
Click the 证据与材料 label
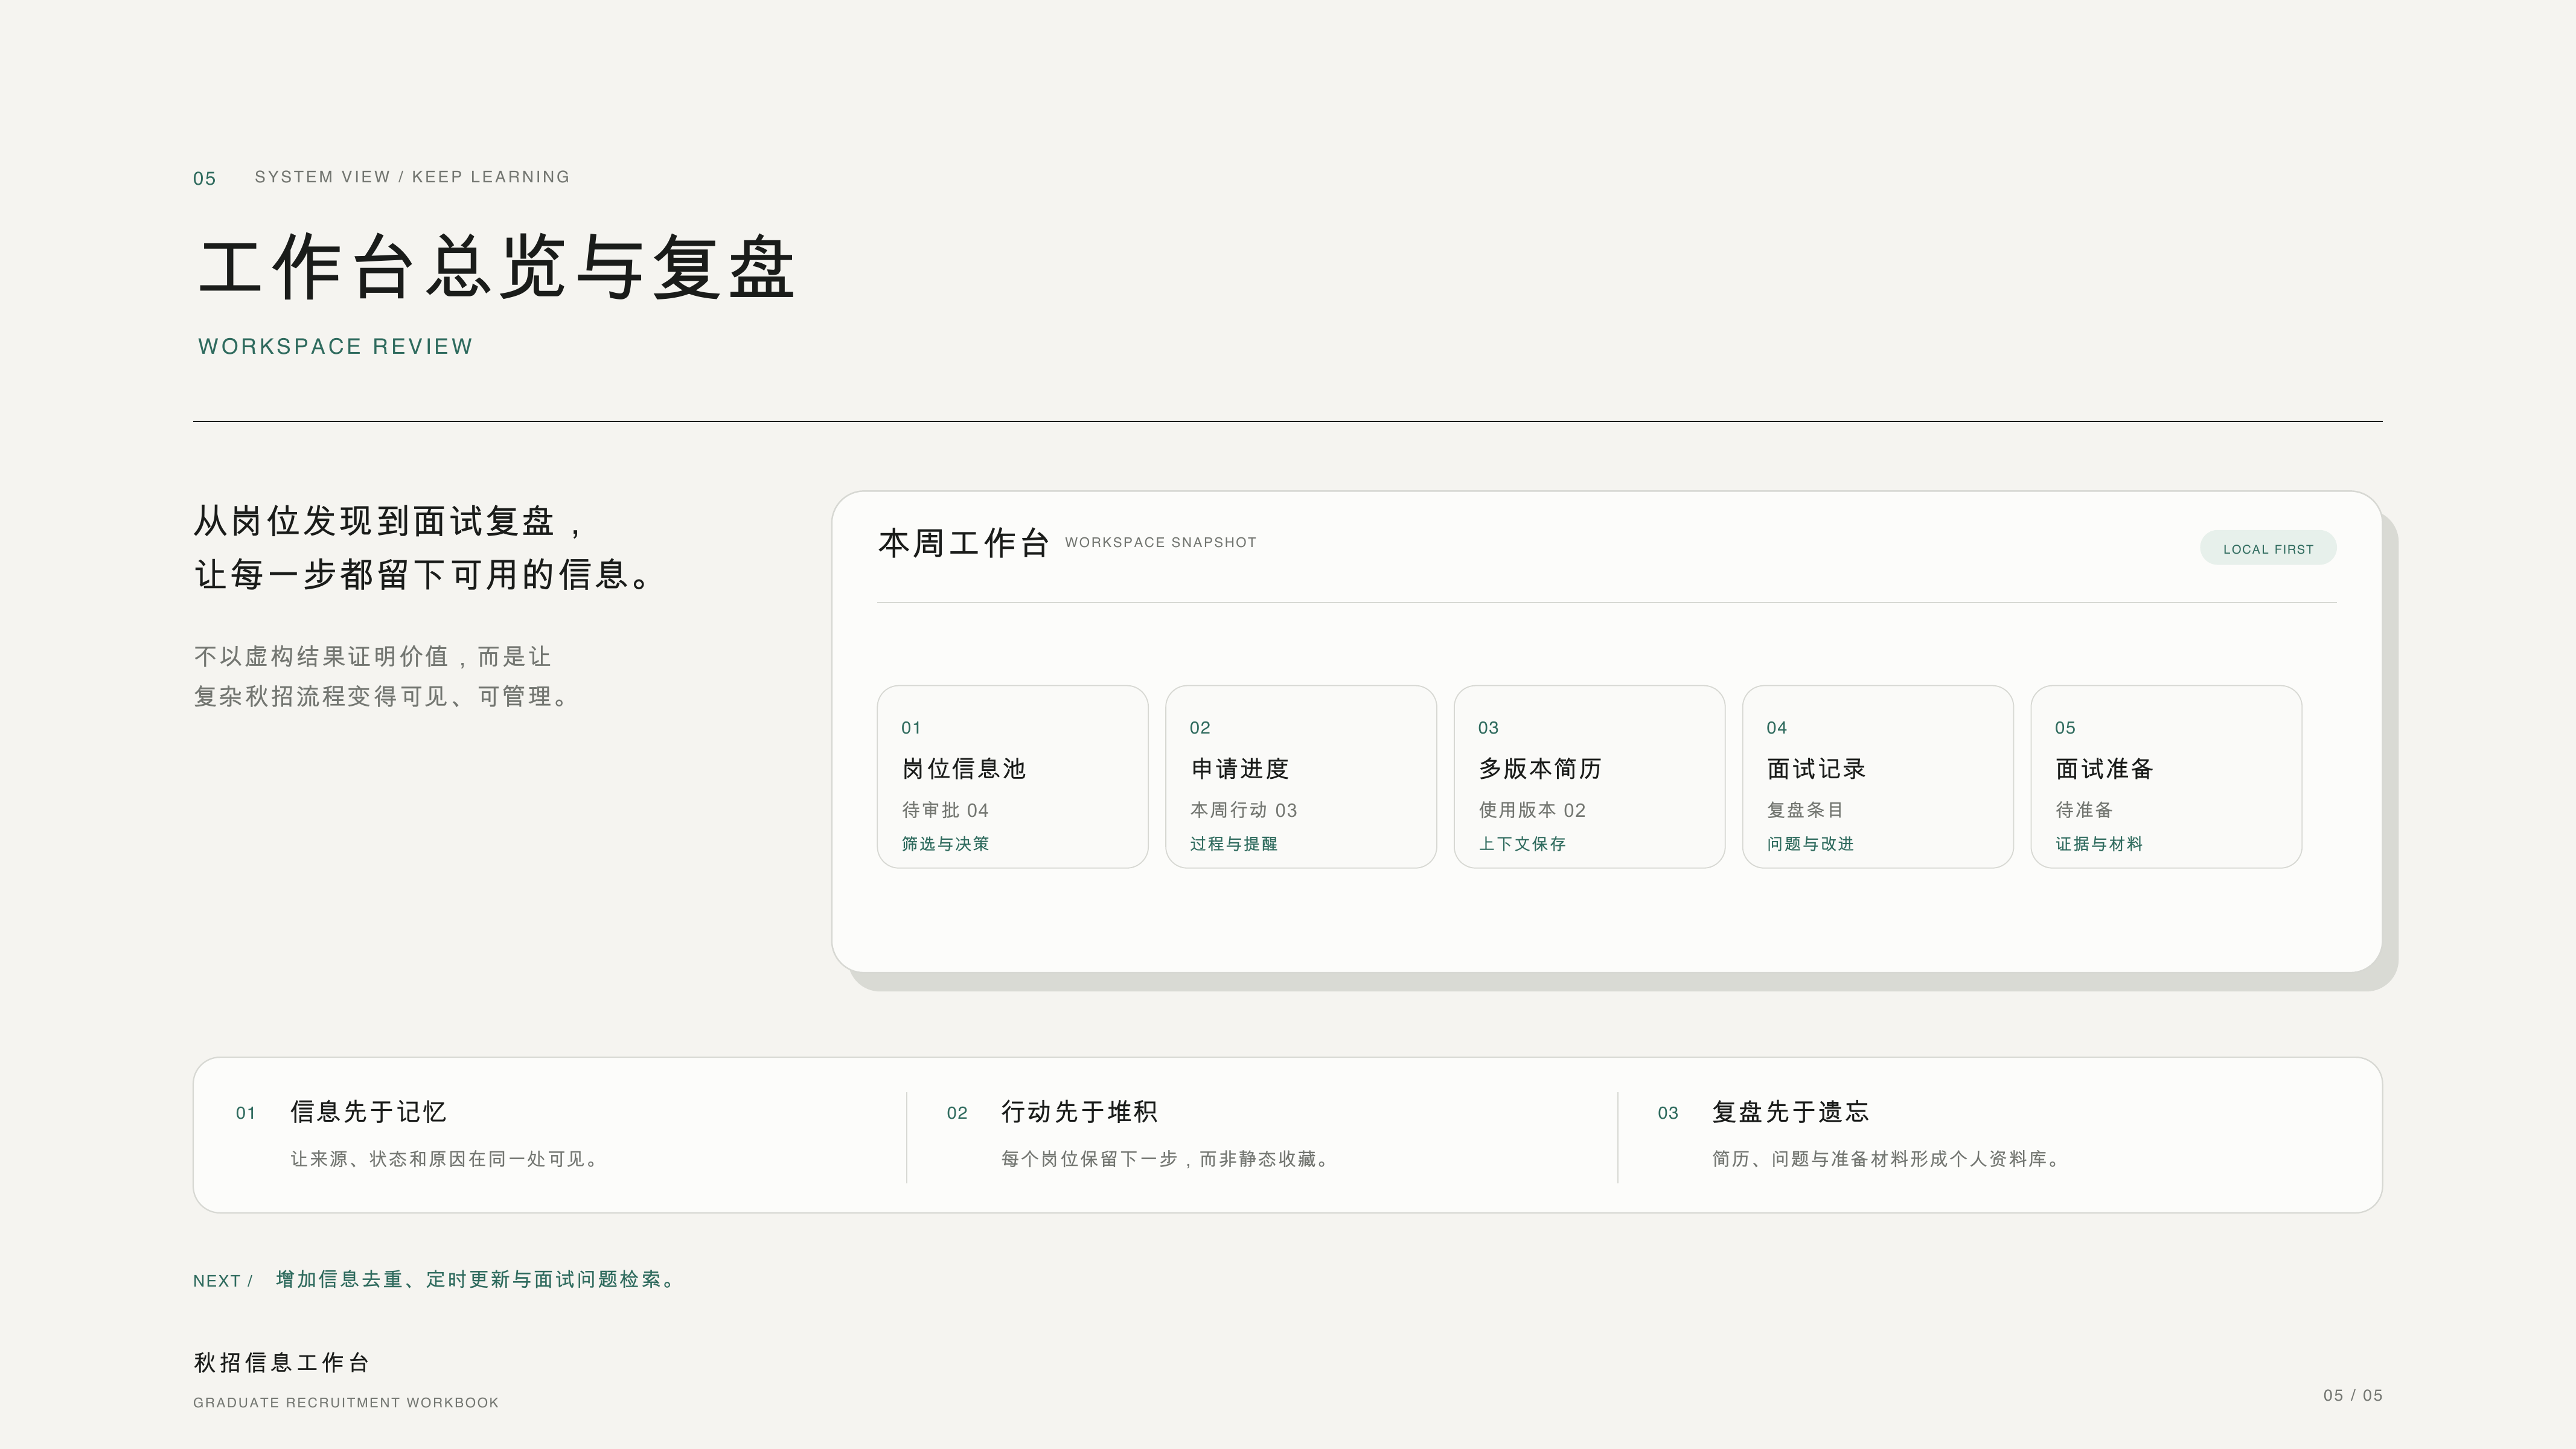tap(2099, 844)
